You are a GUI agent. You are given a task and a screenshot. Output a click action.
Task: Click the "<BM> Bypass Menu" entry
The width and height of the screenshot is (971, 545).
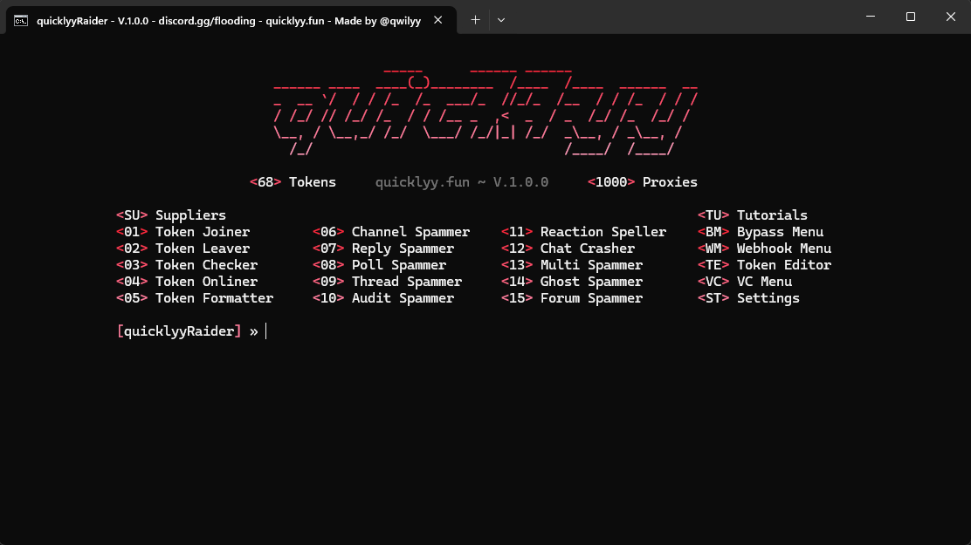click(761, 232)
